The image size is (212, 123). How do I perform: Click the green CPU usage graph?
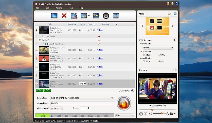point(43,90)
